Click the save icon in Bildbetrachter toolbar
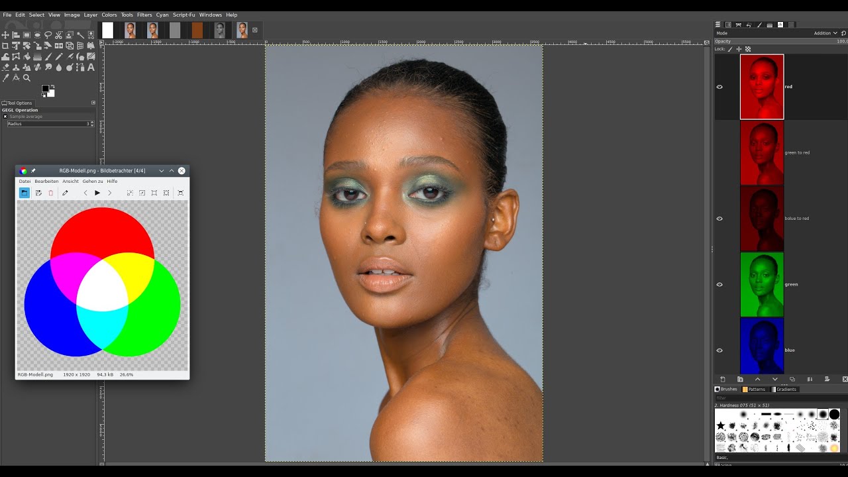 38,193
